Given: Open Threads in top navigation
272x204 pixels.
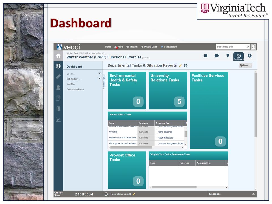Looking at the screenshot, I should pyautogui.click(x=132, y=47).
